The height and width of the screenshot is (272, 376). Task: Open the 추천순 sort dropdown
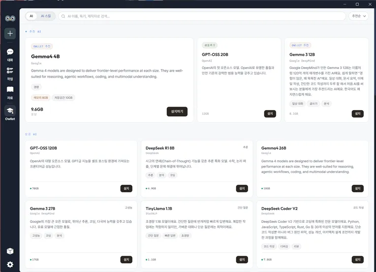[x=359, y=16]
